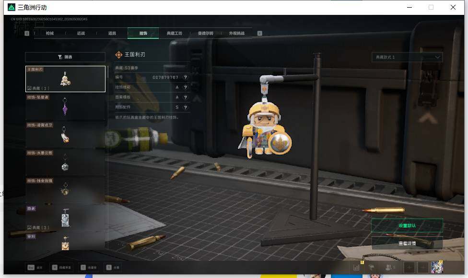This screenshot has height=278, width=468.
Task: Click the third bottom-bar hotkey button
Action: [89, 267]
